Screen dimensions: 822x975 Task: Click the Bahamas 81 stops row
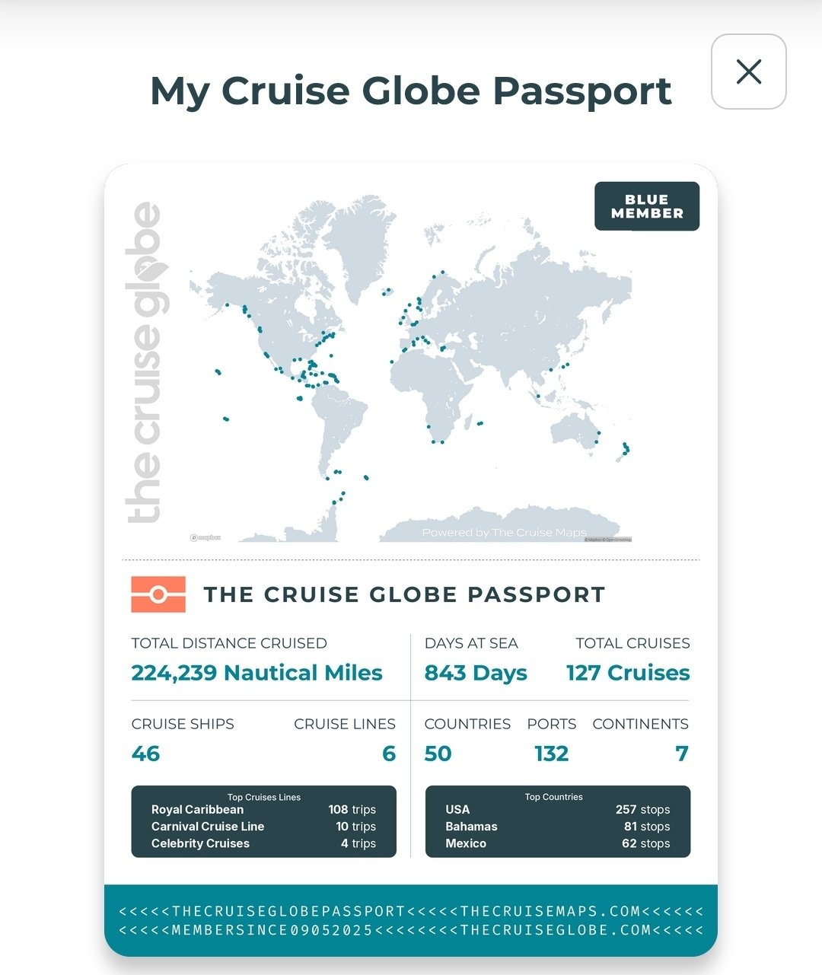click(x=557, y=827)
